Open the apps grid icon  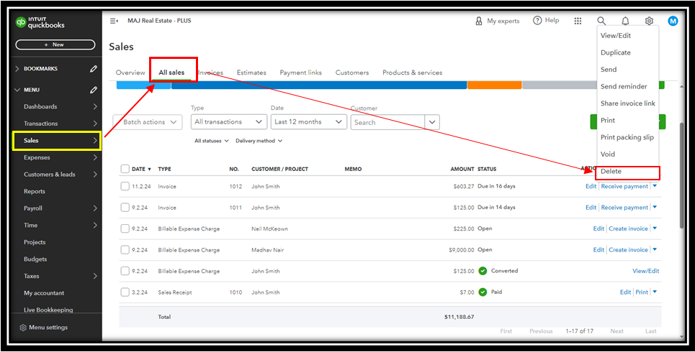click(x=578, y=21)
